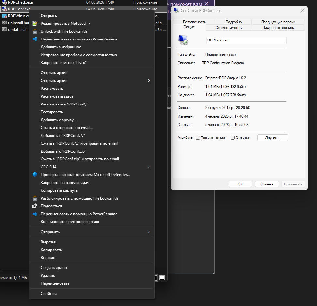Click the file name field containing RDPConf.exe
This screenshot has width=317, height=306.
246,40
